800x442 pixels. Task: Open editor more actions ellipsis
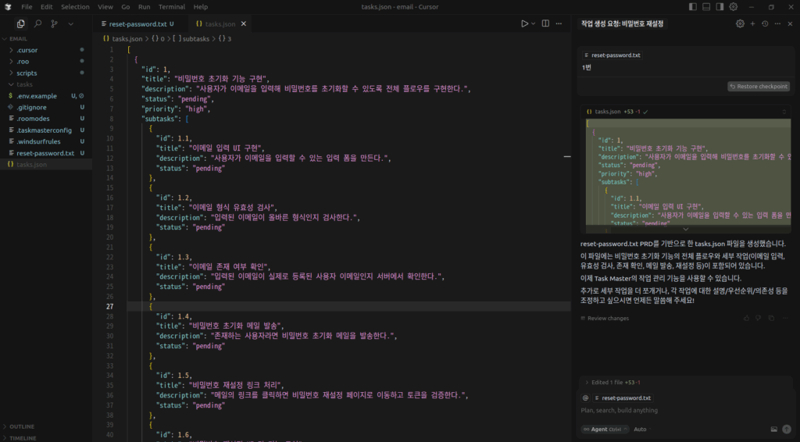tap(559, 23)
